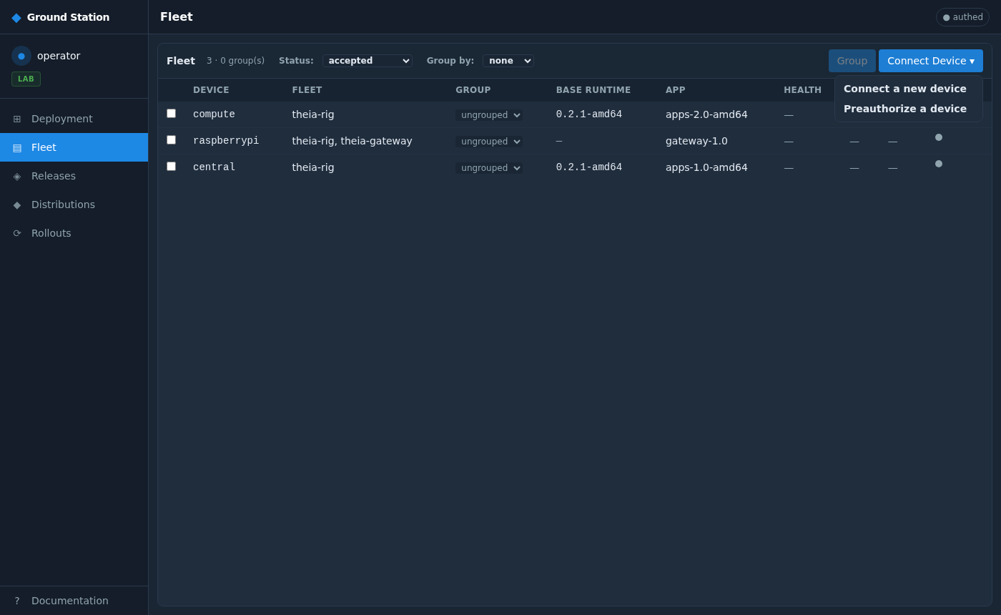Viewport: 1001px width, 615px height.
Task: Click the BASE RUNTIME column header
Action: click(593, 90)
